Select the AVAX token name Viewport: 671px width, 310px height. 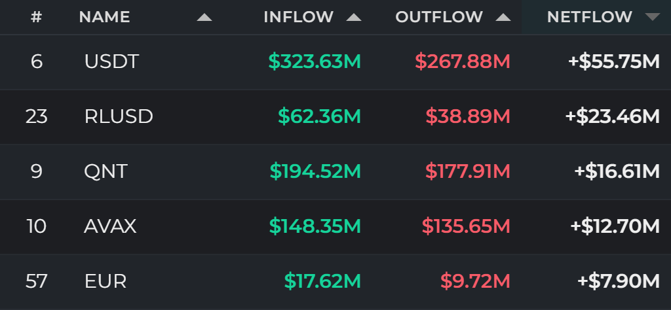coord(110,226)
